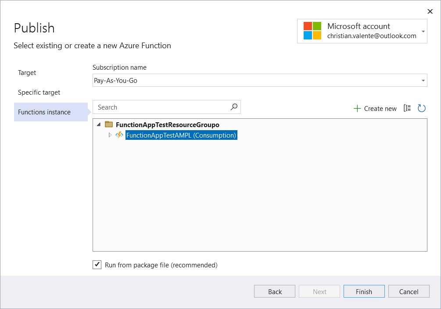441x309 pixels.
Task: Click the search magnifier icon
Action: pos(234,107)
